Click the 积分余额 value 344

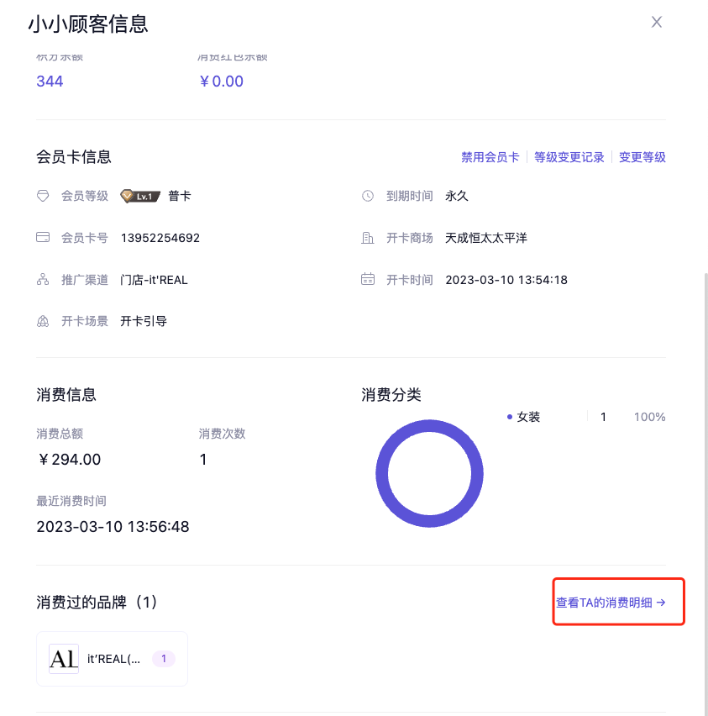(50, 82)
